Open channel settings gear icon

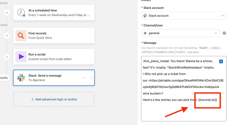click(x=224, y=33)
